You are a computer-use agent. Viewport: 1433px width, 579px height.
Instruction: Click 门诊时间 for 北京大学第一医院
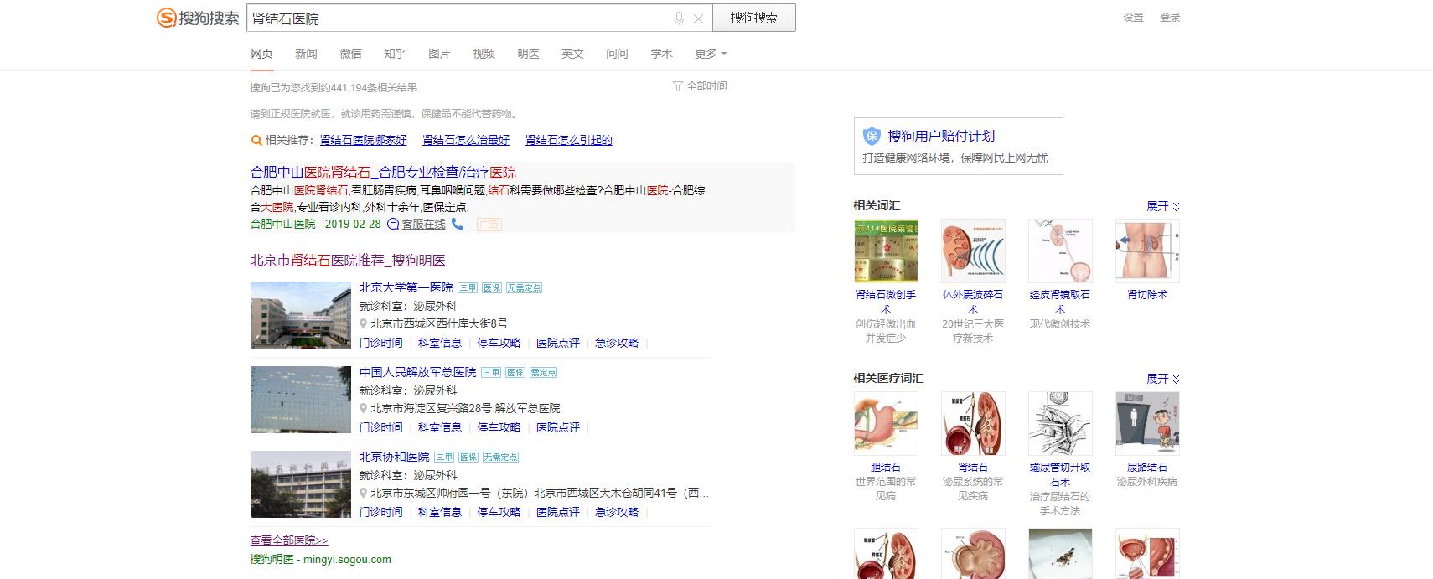click(x=380, y=343)
